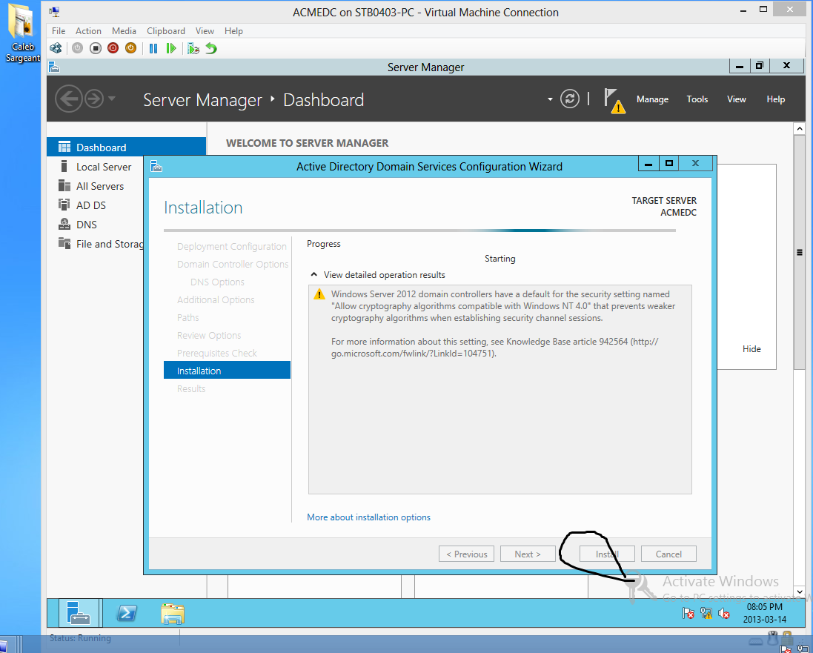Select the Review Options wizard step
Screen dimensions: 813x653
pos(209,335)
